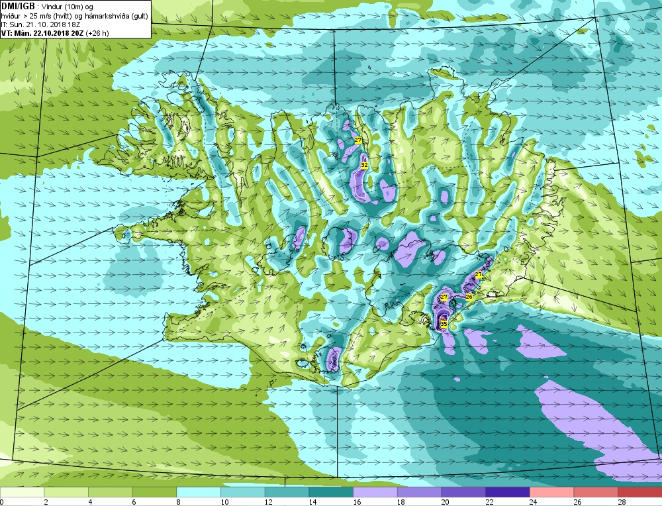Click the legend scale number 20
The image size is (662, 506).
pos(446,502)
